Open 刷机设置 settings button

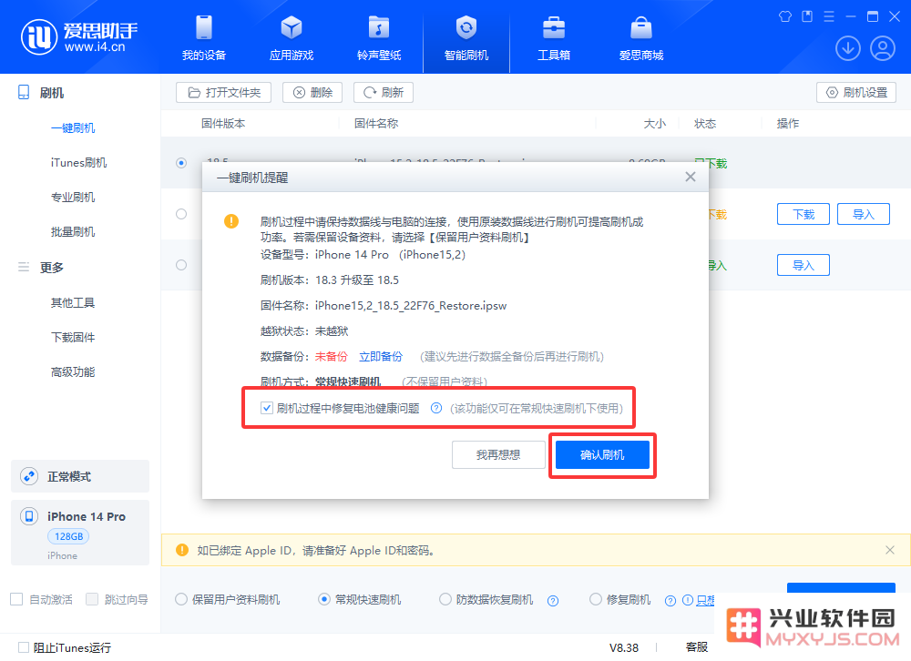tap(856, 92)
